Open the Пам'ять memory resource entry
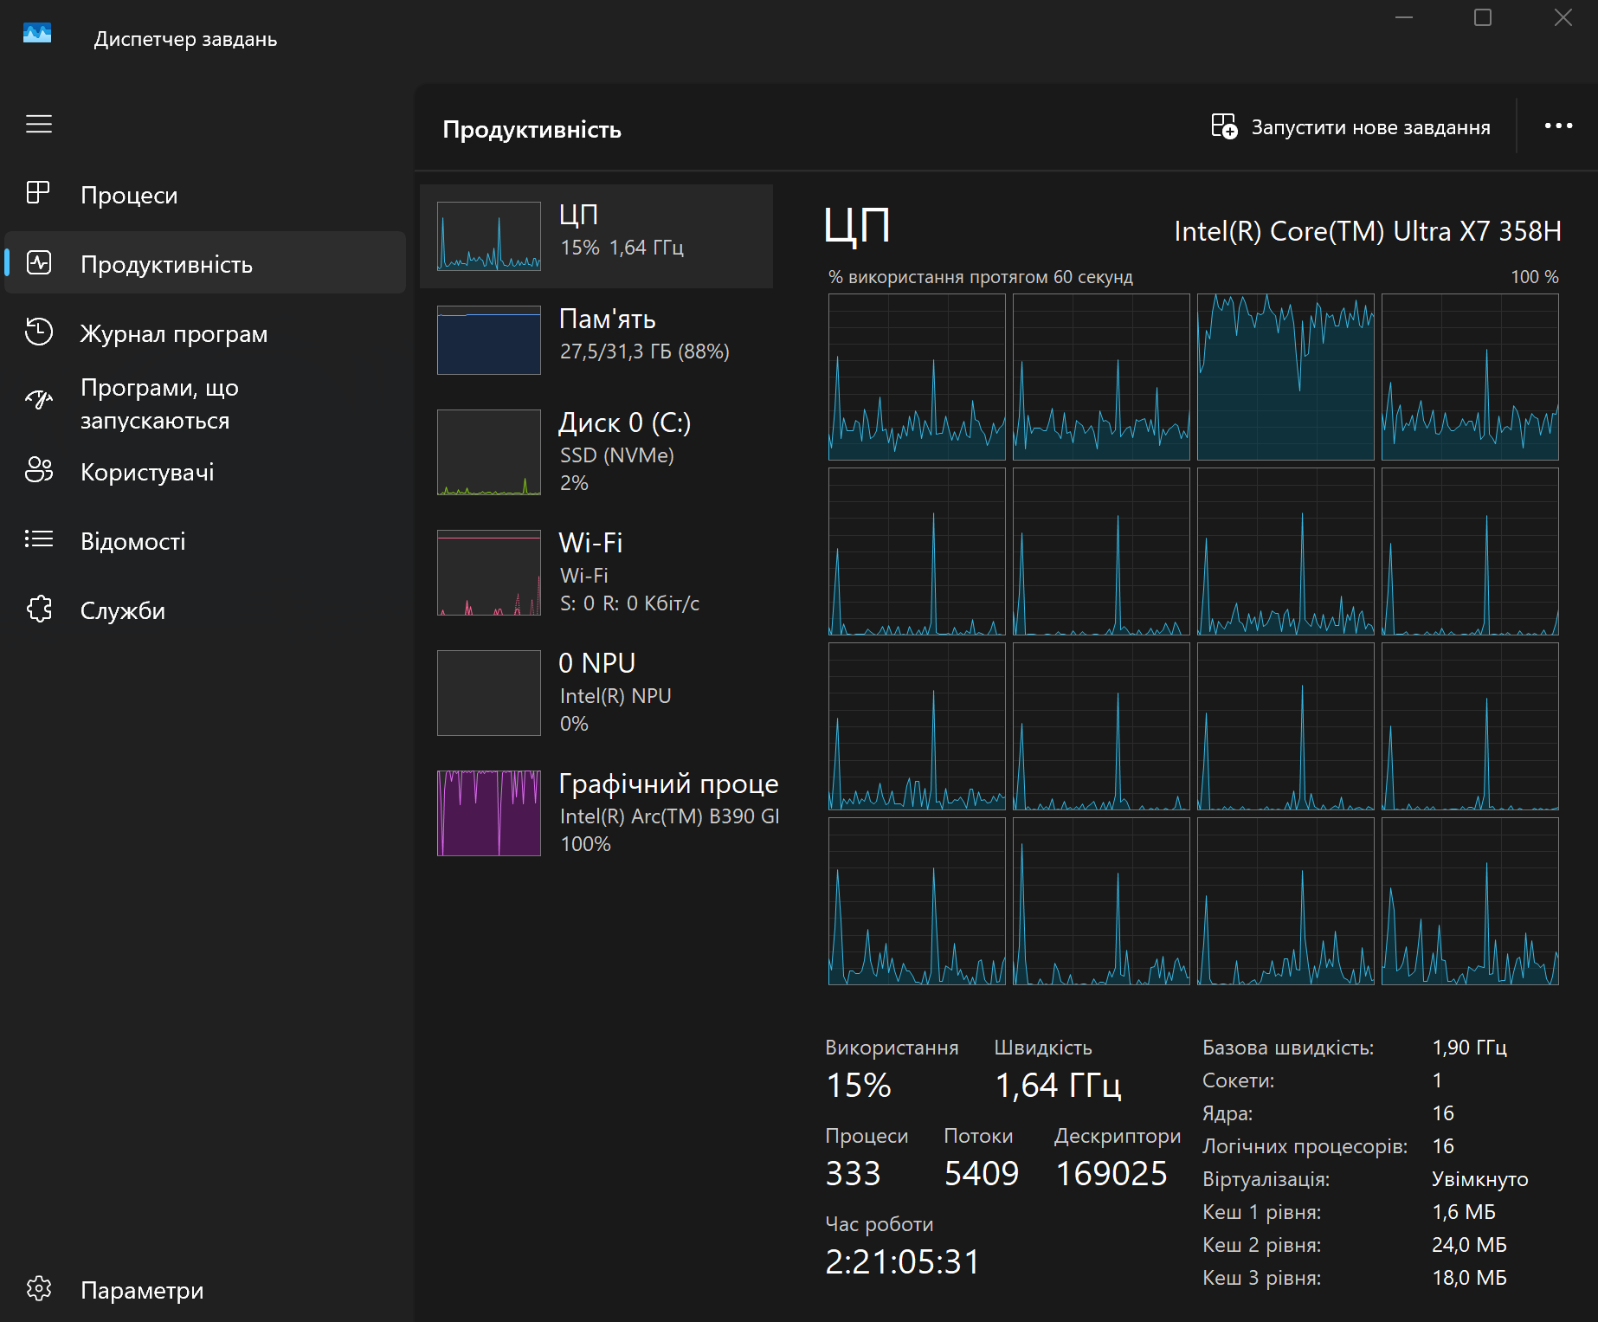The image size is (1598, 1322). [596, 339]
